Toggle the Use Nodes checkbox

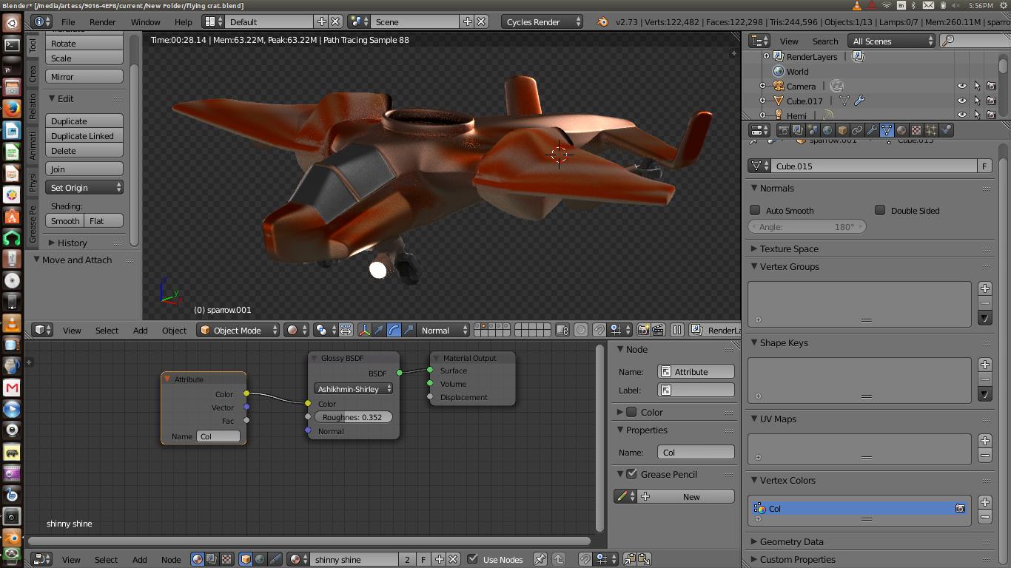pyautogui.click(x=473, y=560)
